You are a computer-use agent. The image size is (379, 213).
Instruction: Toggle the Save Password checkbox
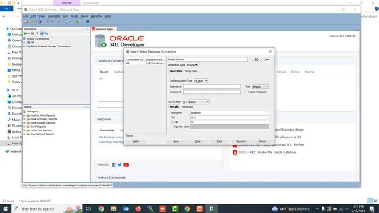(247, 92)
